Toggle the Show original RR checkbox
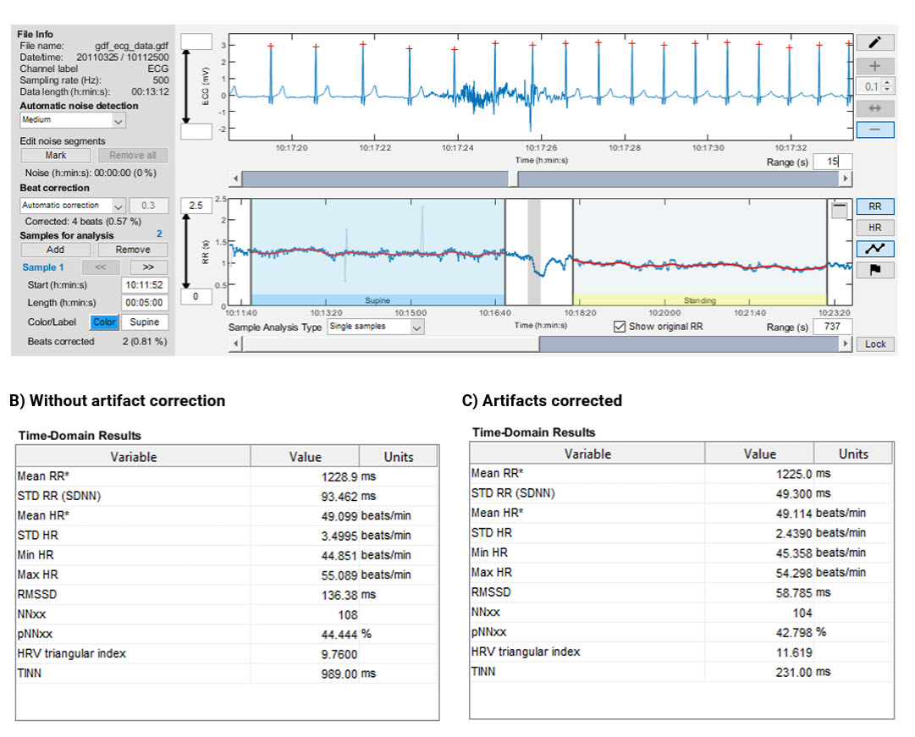 click(x=621, y=326)
